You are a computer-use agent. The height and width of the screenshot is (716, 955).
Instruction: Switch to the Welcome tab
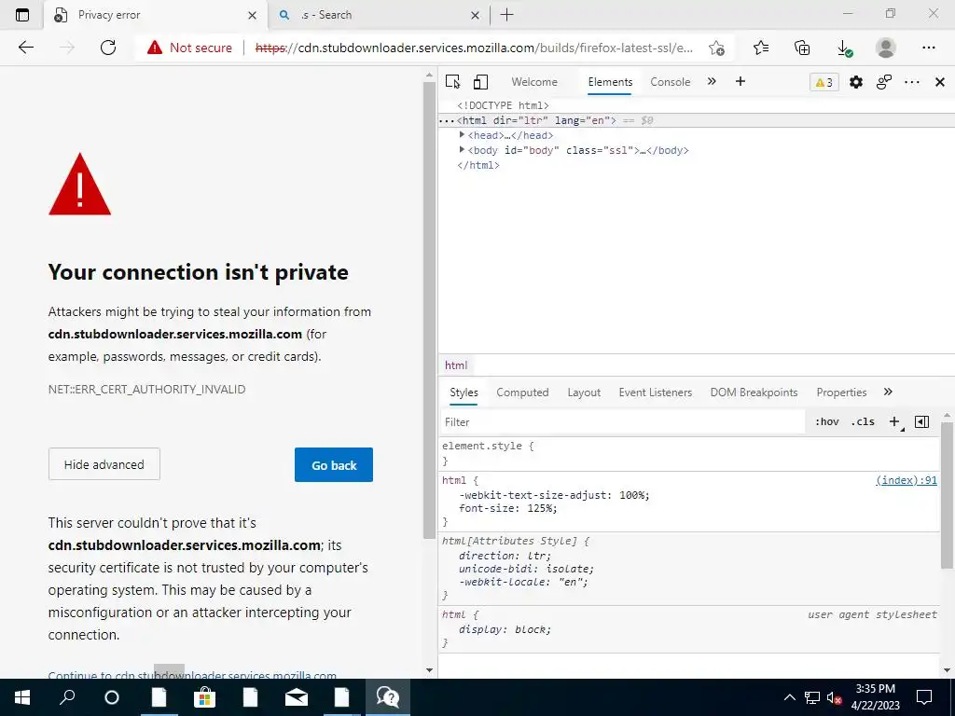534,82
